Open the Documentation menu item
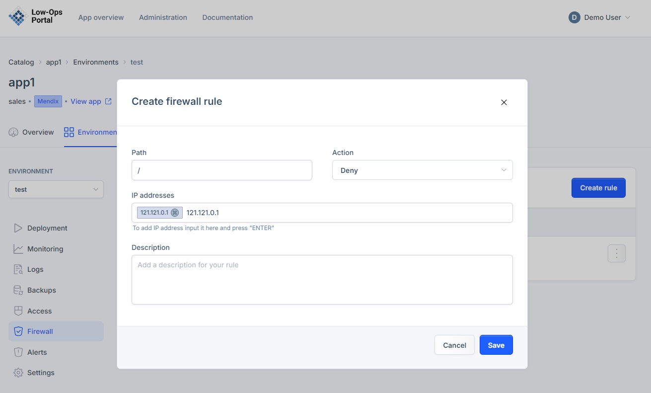This screenshot has height=393, width=651. (x=227, y=17)
